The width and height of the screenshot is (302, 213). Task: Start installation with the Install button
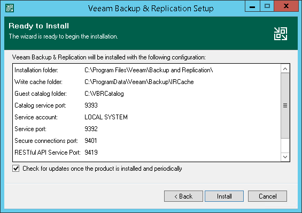click(x=224, y=196)
